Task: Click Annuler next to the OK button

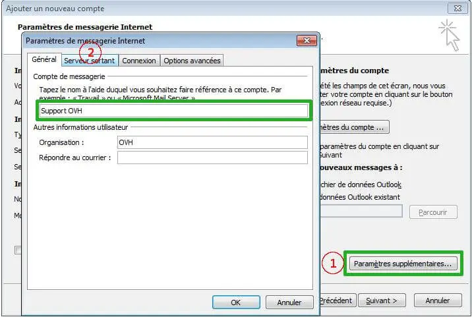Action: tap(289, 302)
